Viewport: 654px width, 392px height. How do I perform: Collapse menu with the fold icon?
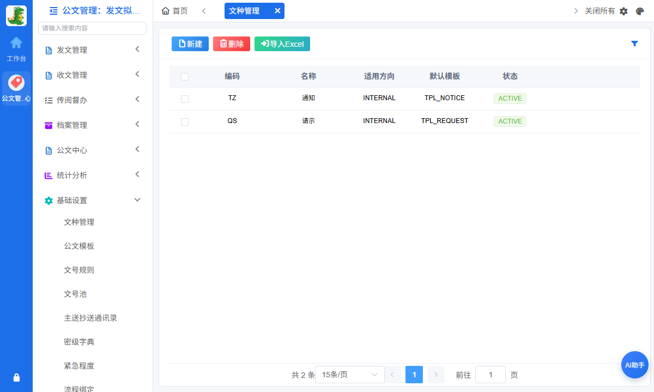coord(53,10)
